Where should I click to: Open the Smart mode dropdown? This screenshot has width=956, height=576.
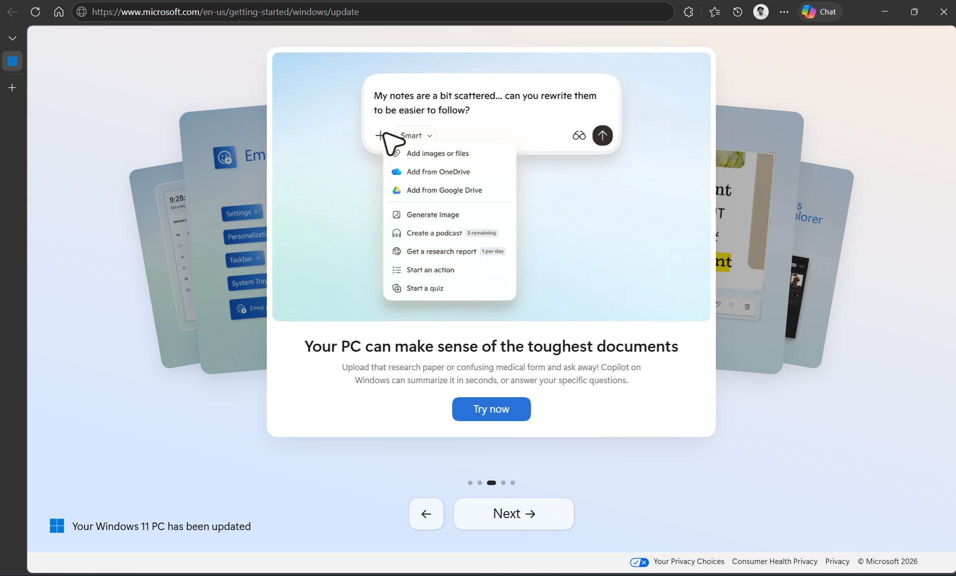(x=415, y=135)
